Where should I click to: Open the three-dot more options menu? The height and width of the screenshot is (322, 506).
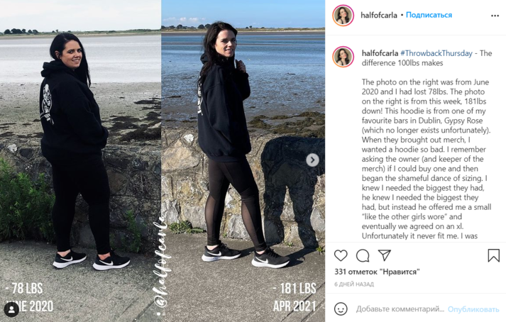pos(495,16)
